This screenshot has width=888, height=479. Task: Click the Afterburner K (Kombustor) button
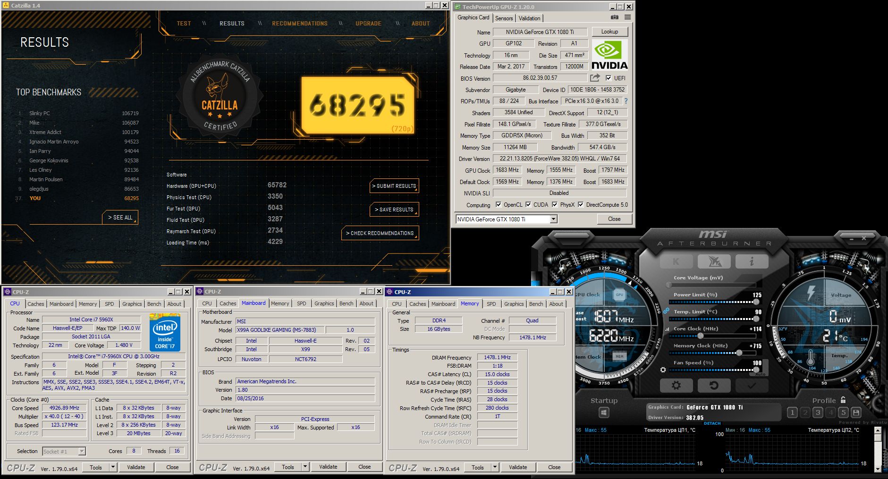coord(676,261)
